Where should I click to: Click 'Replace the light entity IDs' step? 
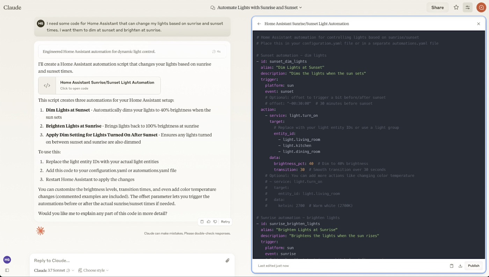coord(102,162)
